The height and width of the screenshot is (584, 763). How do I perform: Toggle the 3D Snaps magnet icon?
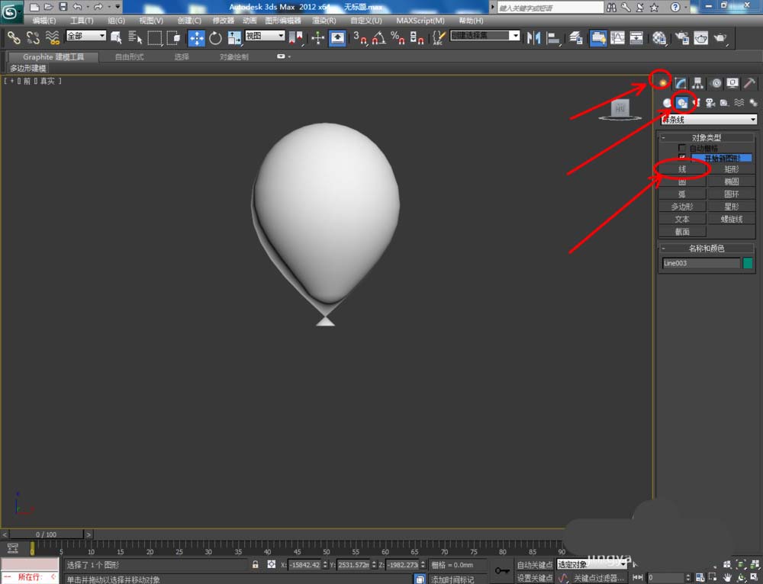[x=360, y=37]
